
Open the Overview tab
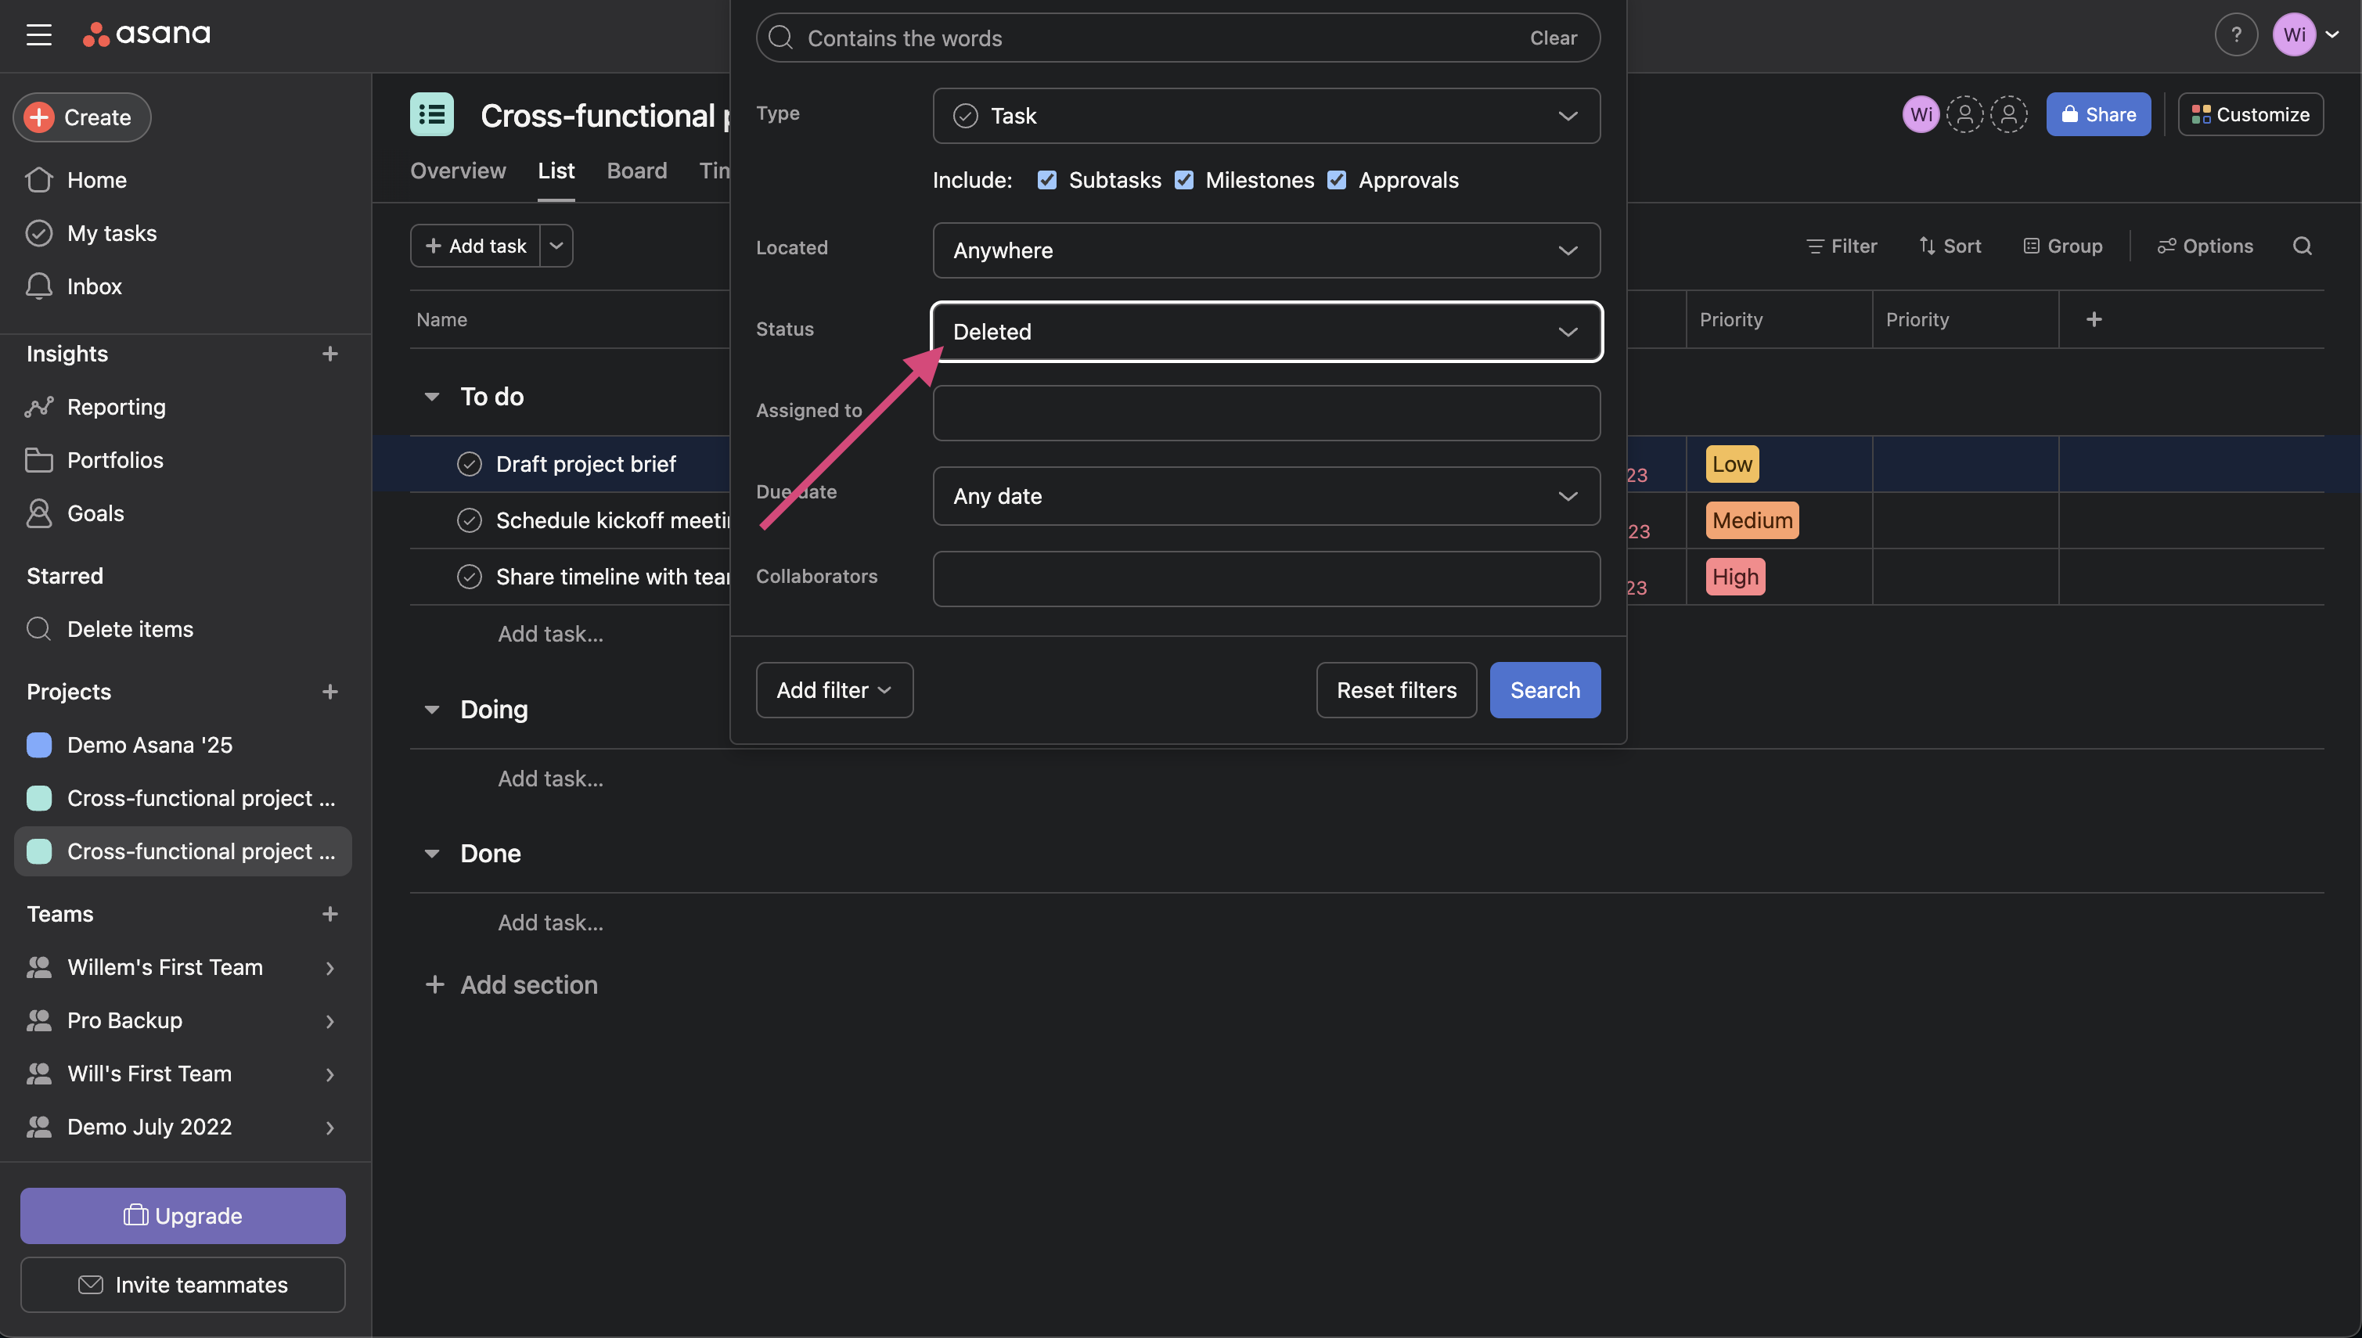(x=457, y=171)
